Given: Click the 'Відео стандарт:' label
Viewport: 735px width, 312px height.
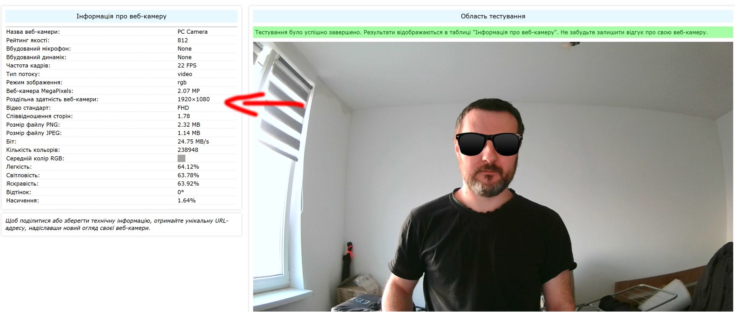Looking at the screenshot, I should click(28, 108).
